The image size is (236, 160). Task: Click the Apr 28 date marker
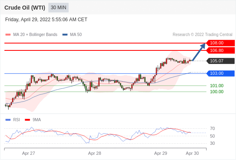point(94,153)
